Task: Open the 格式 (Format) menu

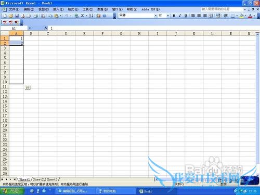Action: [73, 9]
